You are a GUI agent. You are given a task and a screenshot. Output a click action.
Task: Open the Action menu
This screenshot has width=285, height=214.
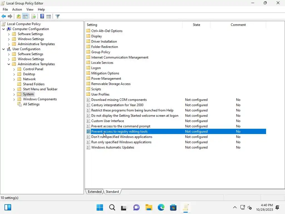click(x=17, y=9)
